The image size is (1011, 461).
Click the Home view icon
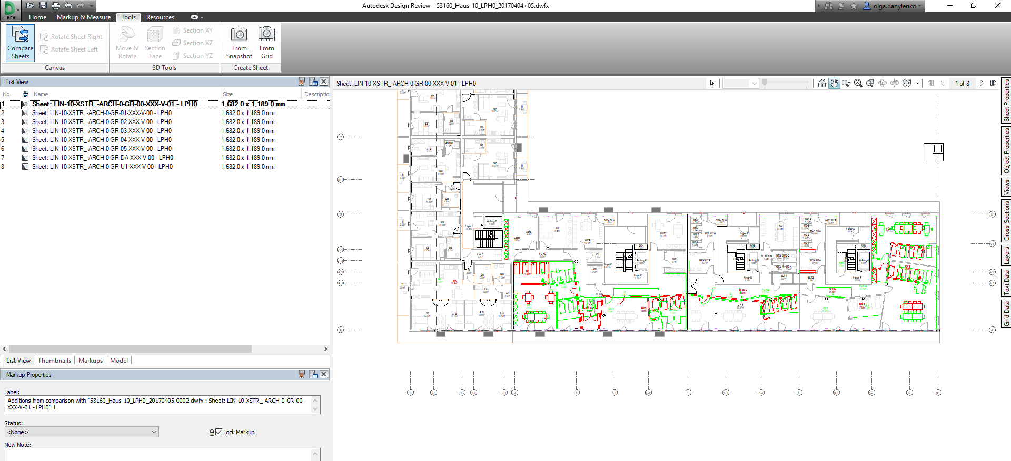[822, 83]
